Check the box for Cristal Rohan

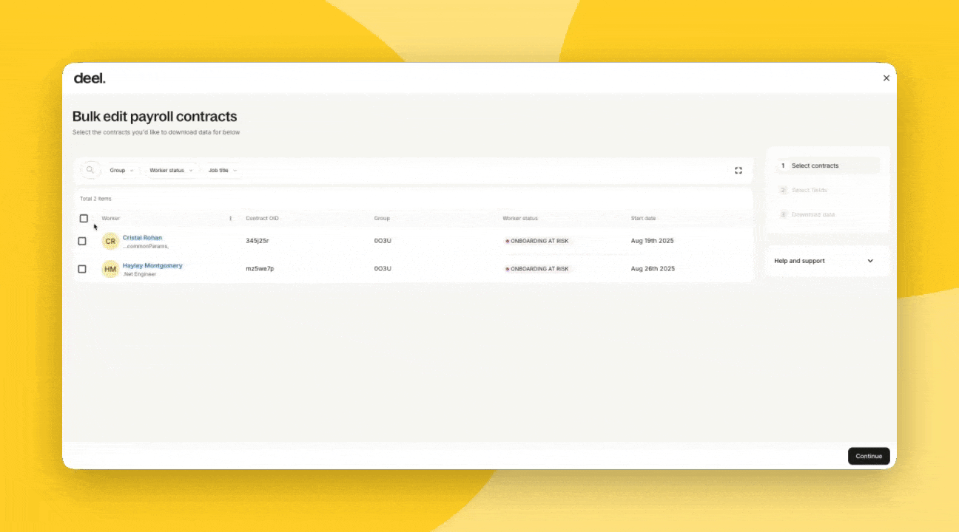pos(82,241)
